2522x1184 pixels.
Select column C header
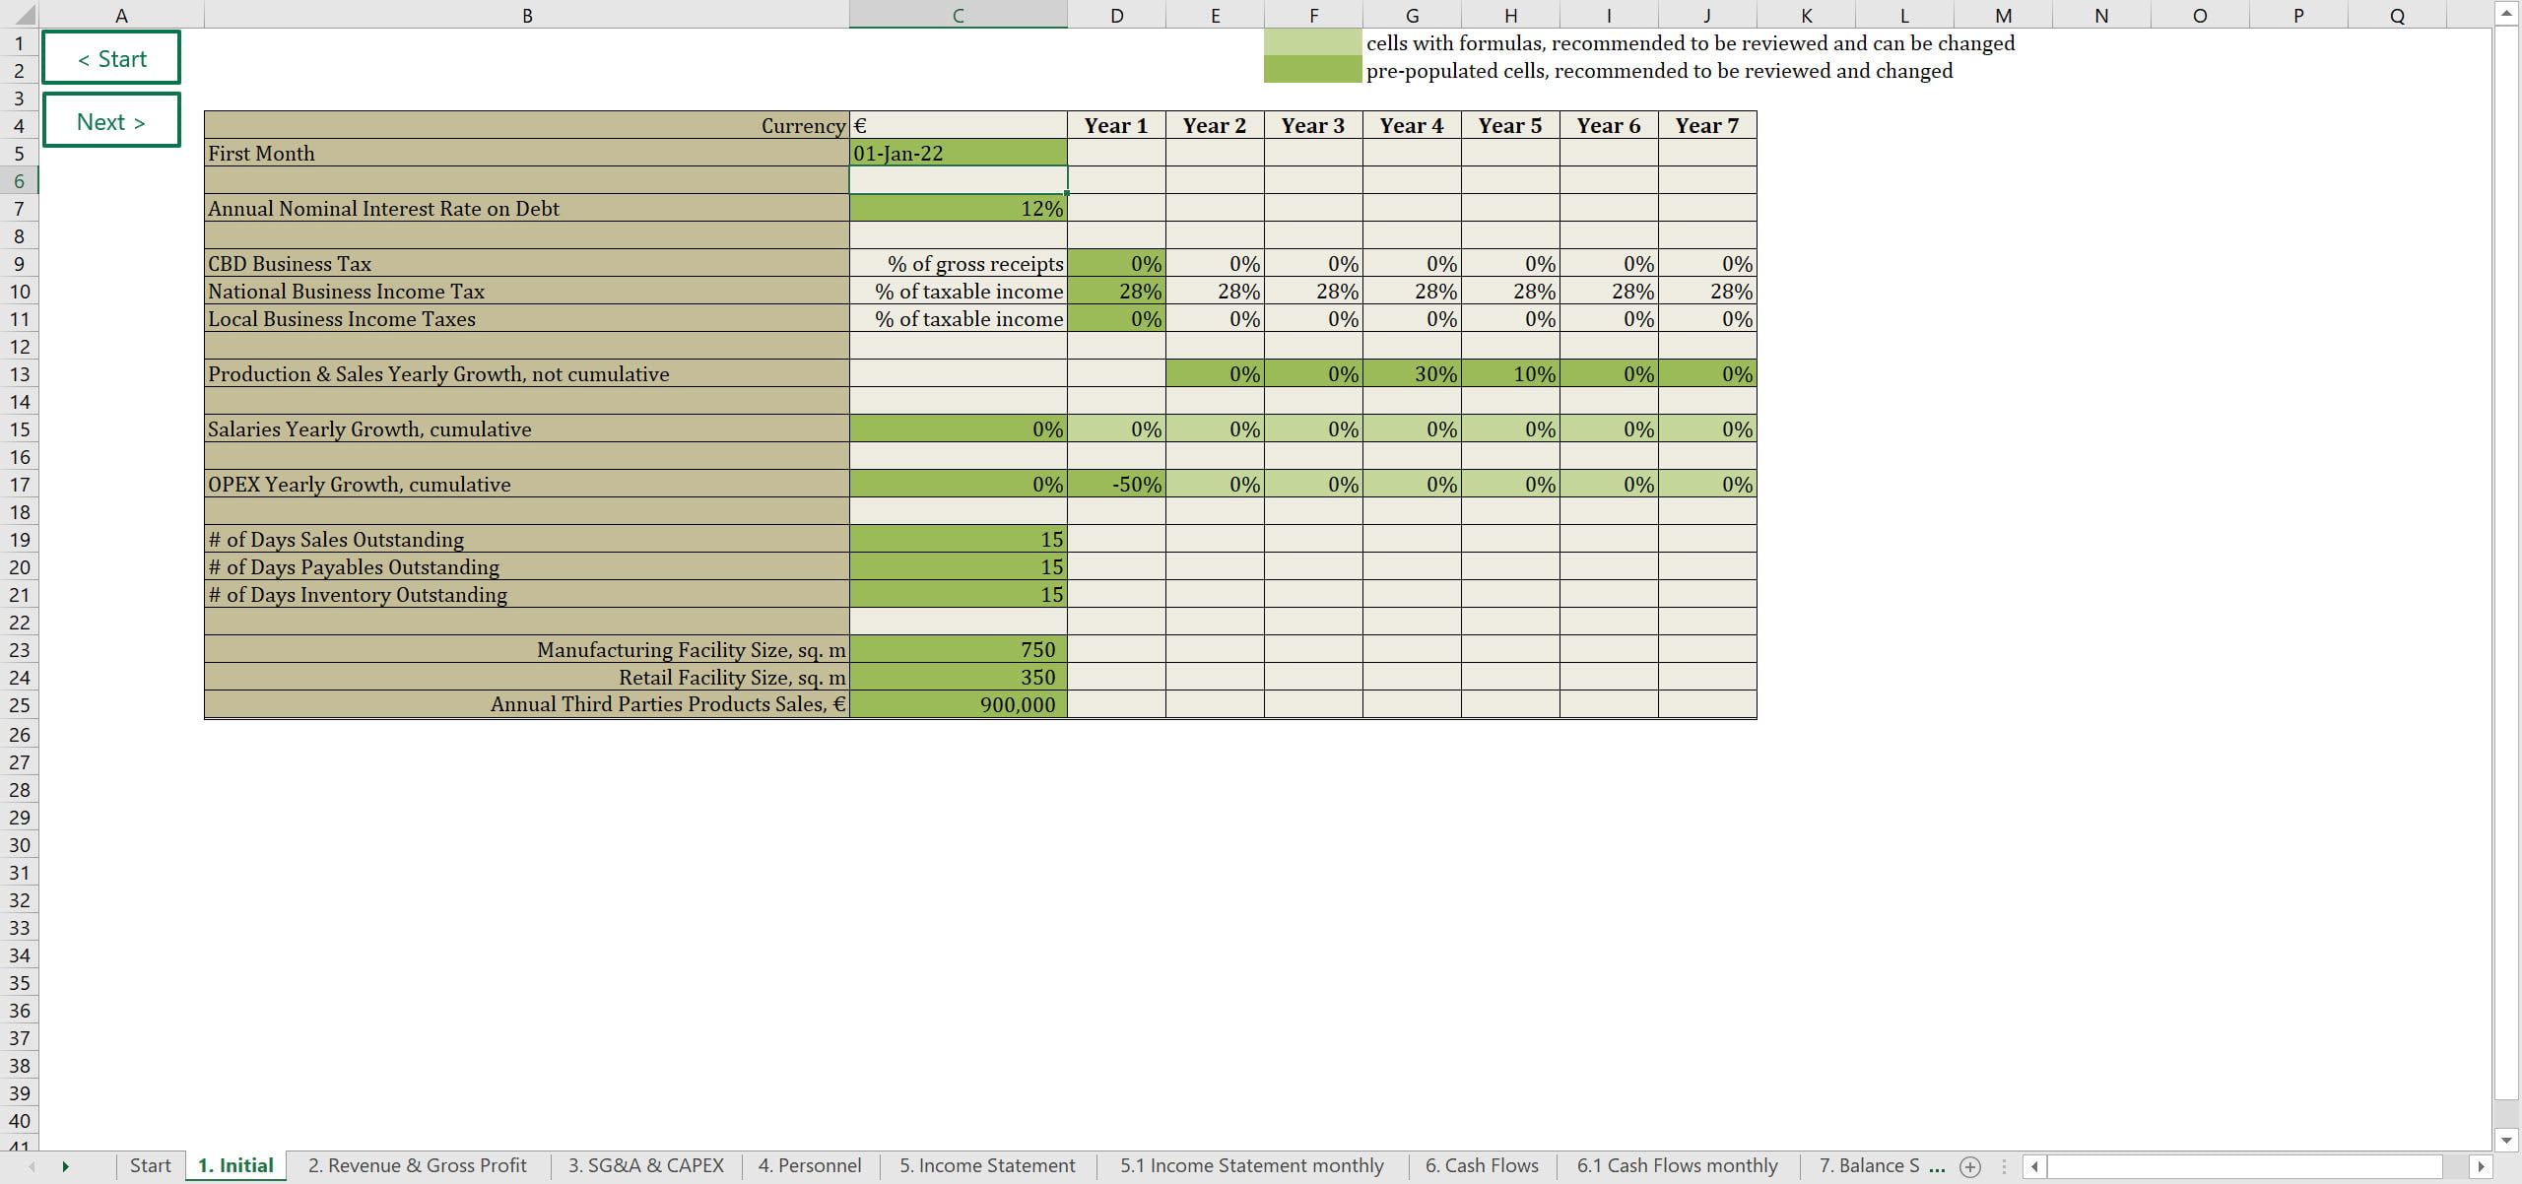958,15
